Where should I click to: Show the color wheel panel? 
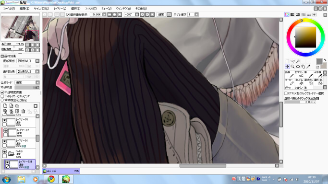pyautogui.click(x=287, y=14)
